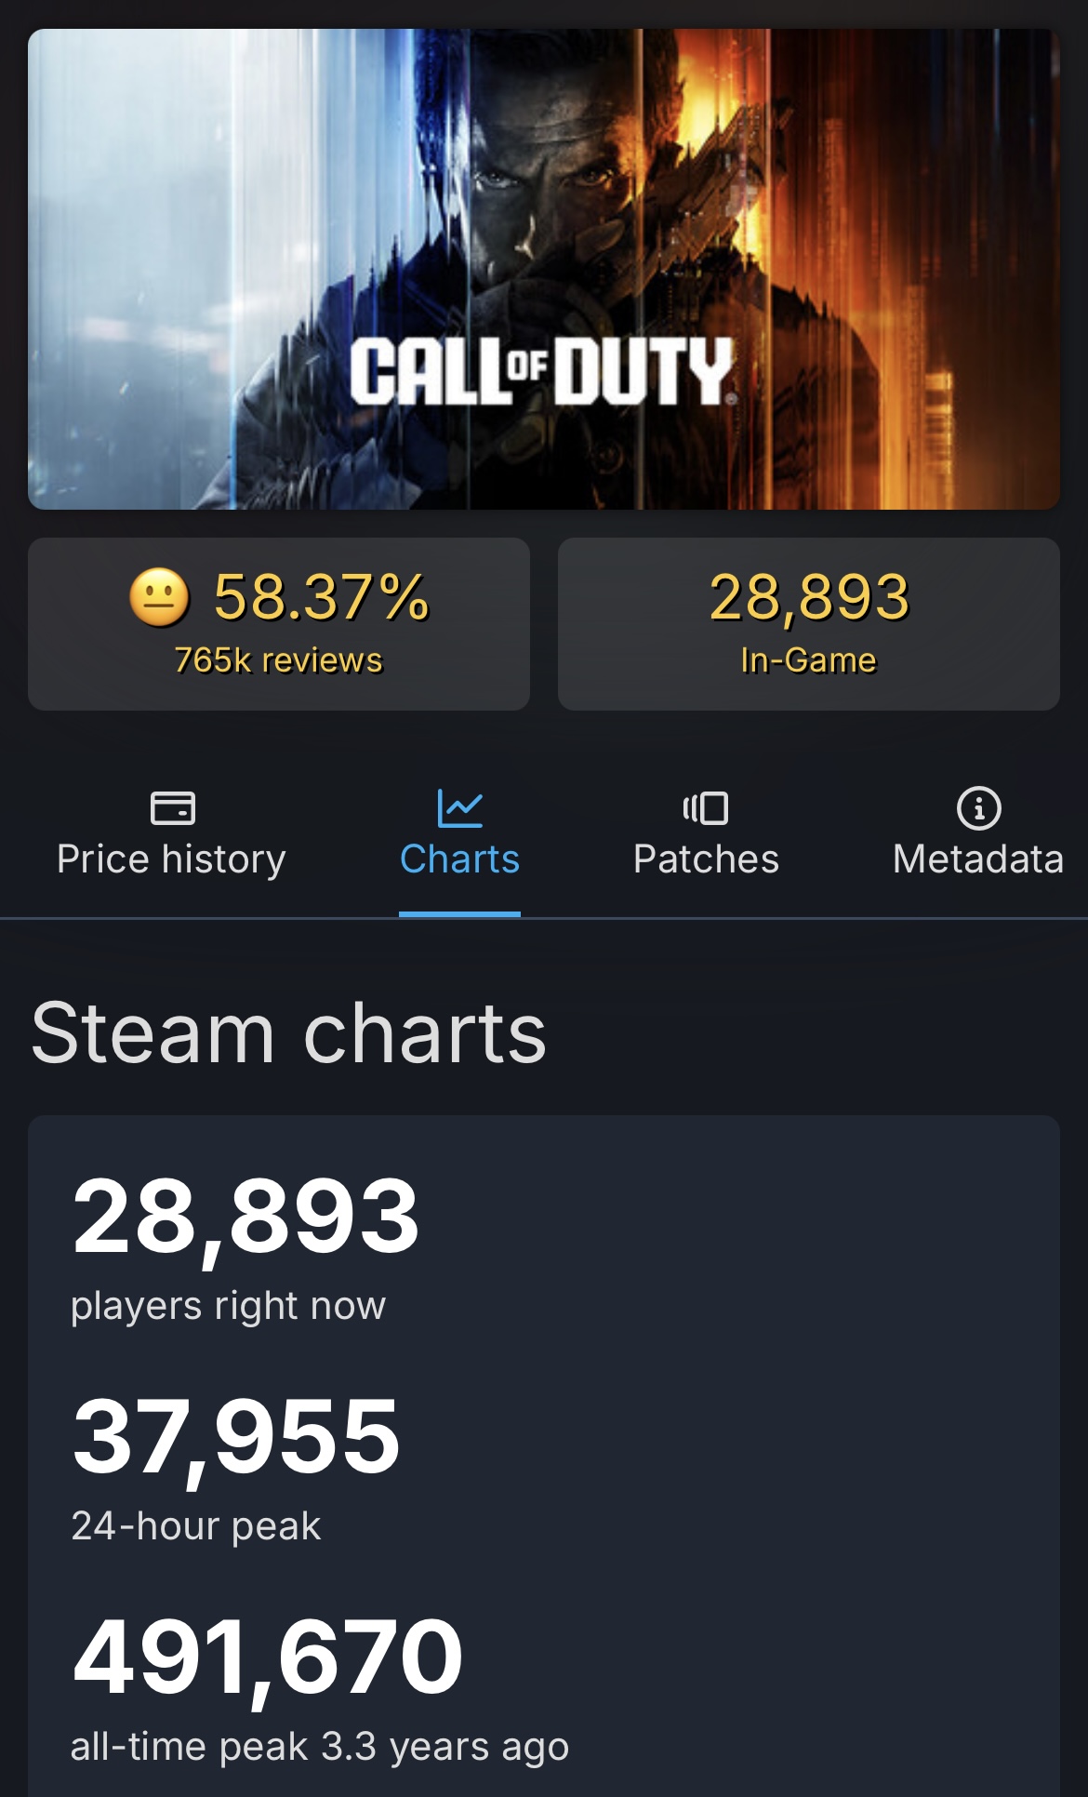The image size is (1088, 1797).
Task: Switch to the Patches tab label
Action: [x=706, y=859]
